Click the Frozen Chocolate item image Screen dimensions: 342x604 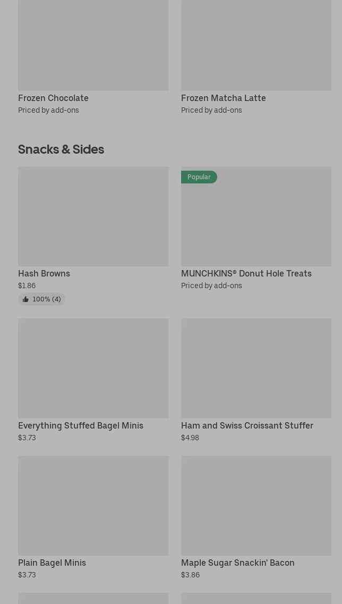[x=93, y=45]
